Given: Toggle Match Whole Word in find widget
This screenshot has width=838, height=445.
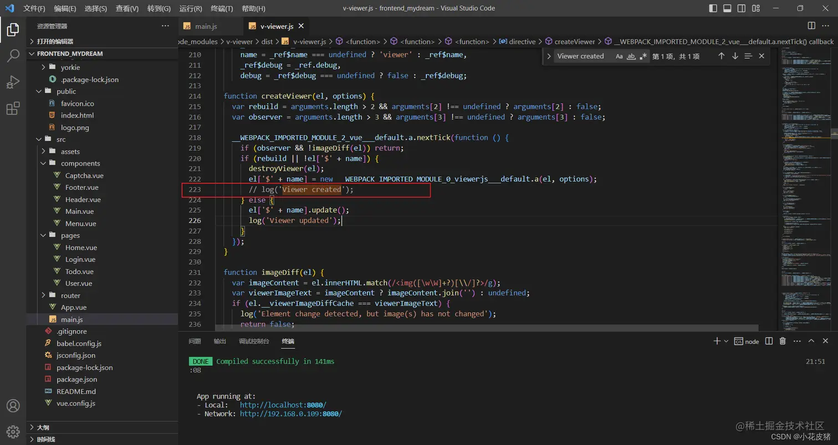Looking at the screenshot, I should [631, 56].
